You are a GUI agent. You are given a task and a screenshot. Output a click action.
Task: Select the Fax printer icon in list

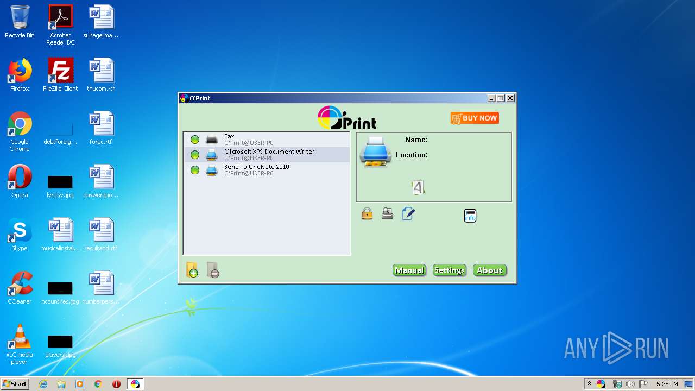coord(212,140)
